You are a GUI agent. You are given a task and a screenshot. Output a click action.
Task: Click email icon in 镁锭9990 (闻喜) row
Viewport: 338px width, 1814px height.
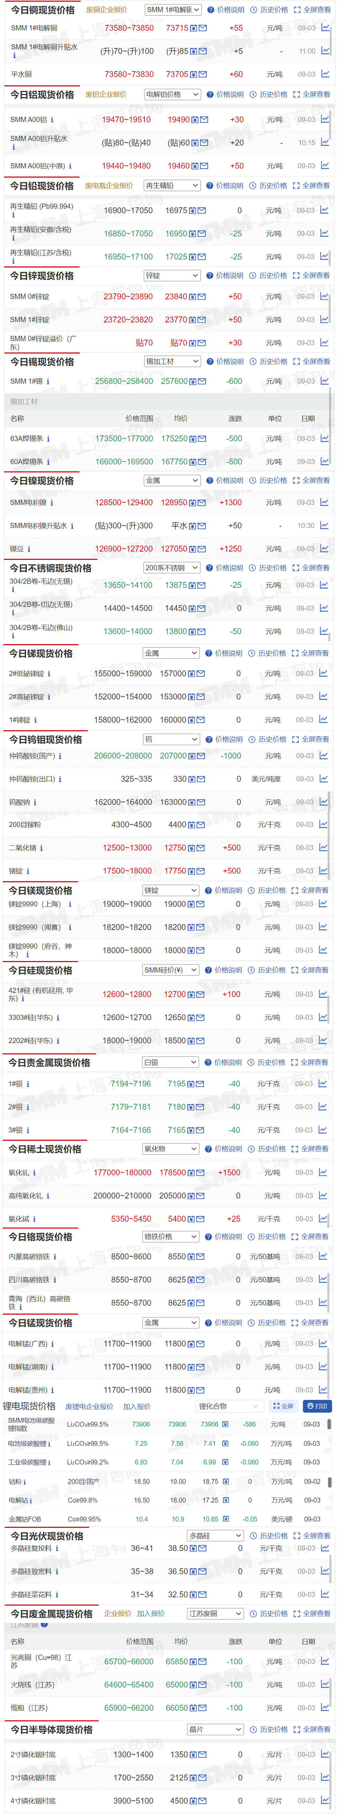click(x=201, y=928)
